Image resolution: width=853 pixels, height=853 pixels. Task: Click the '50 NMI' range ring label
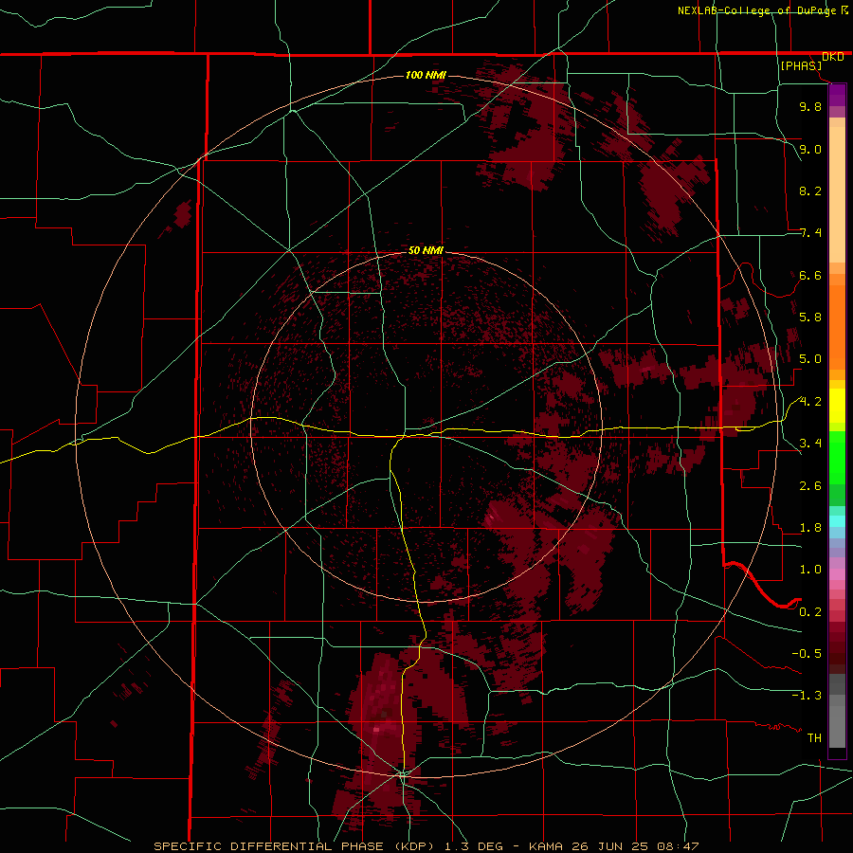click(x=426, y=250)
